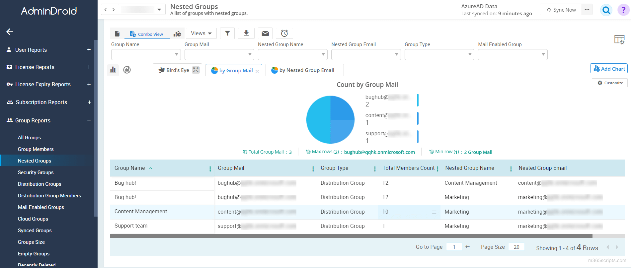
Task: Open the column customization table icon
Action: (x=619, y=40)
